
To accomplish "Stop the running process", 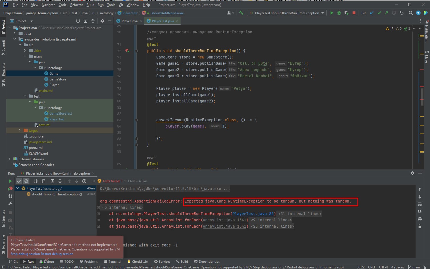I will pos(353,13).
